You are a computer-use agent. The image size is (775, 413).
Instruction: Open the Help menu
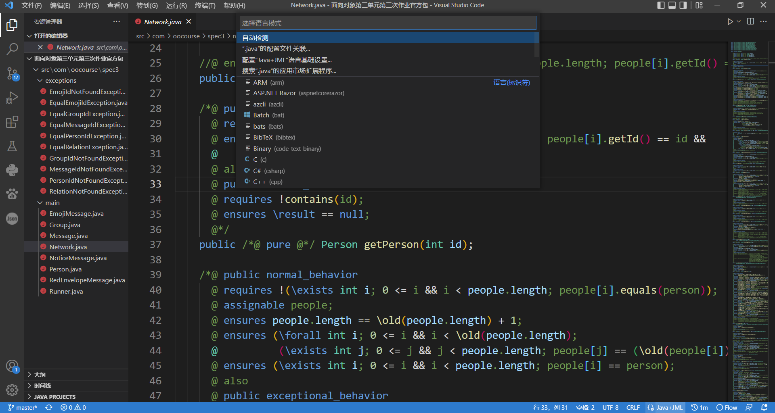tap(234, 5)
